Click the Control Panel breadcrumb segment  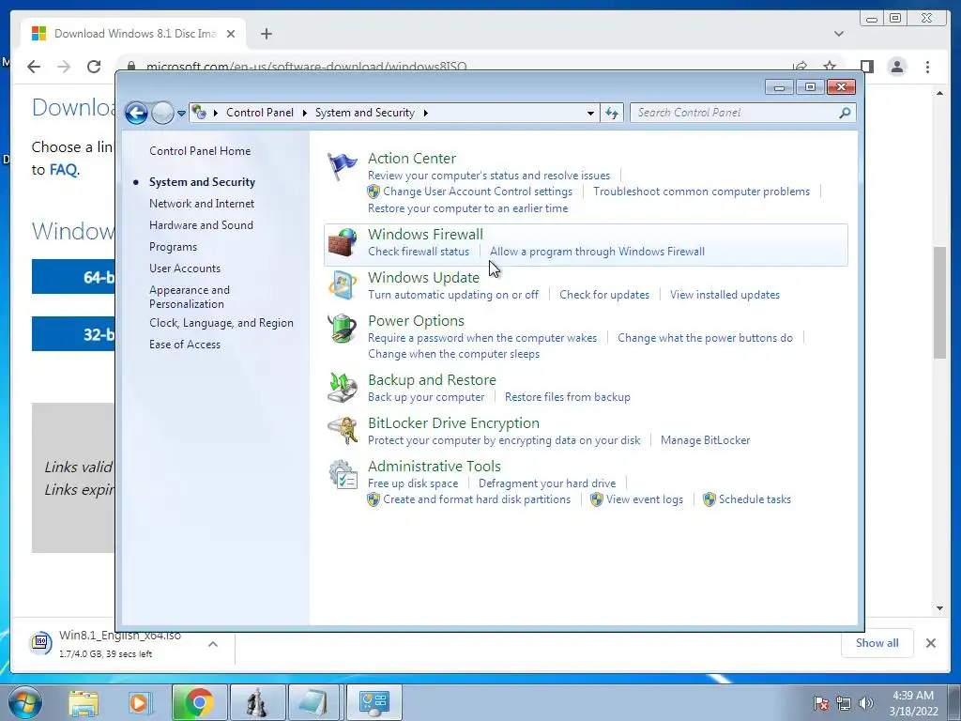click(260, 113)
